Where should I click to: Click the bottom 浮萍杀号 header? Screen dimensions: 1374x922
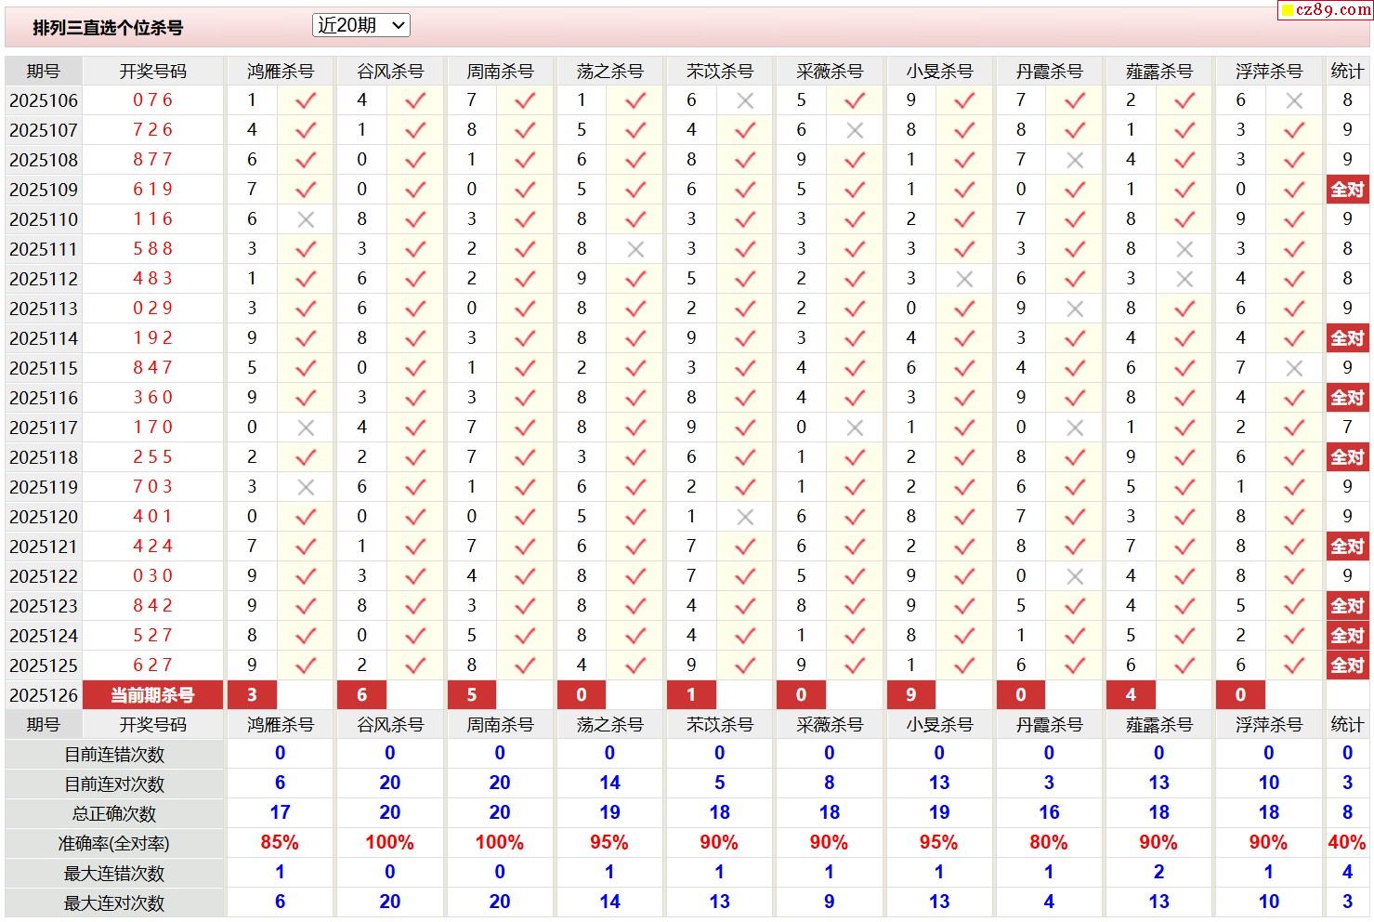pyautogui.click(x=1268, y=725)
